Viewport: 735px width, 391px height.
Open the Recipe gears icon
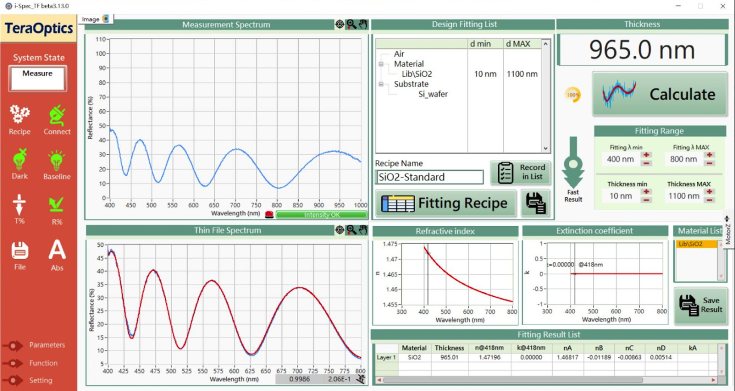20,115
